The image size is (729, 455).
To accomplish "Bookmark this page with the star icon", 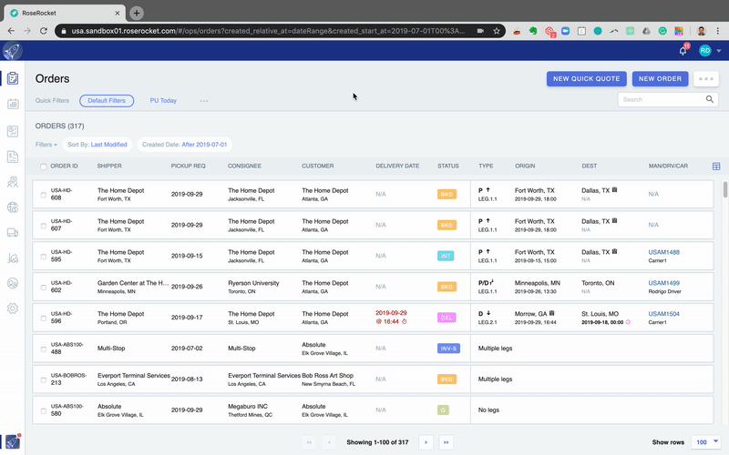I will 497,31.
